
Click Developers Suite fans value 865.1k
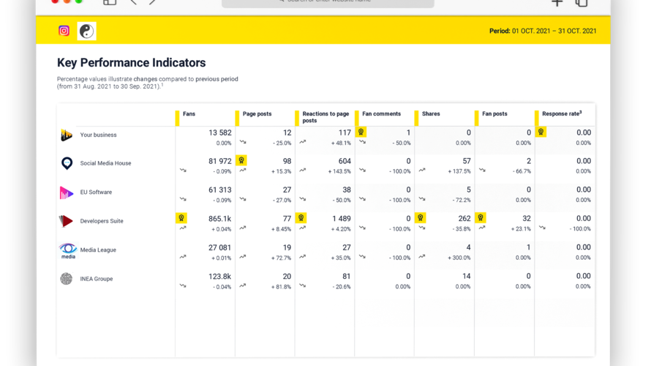[x=220, y=219]
